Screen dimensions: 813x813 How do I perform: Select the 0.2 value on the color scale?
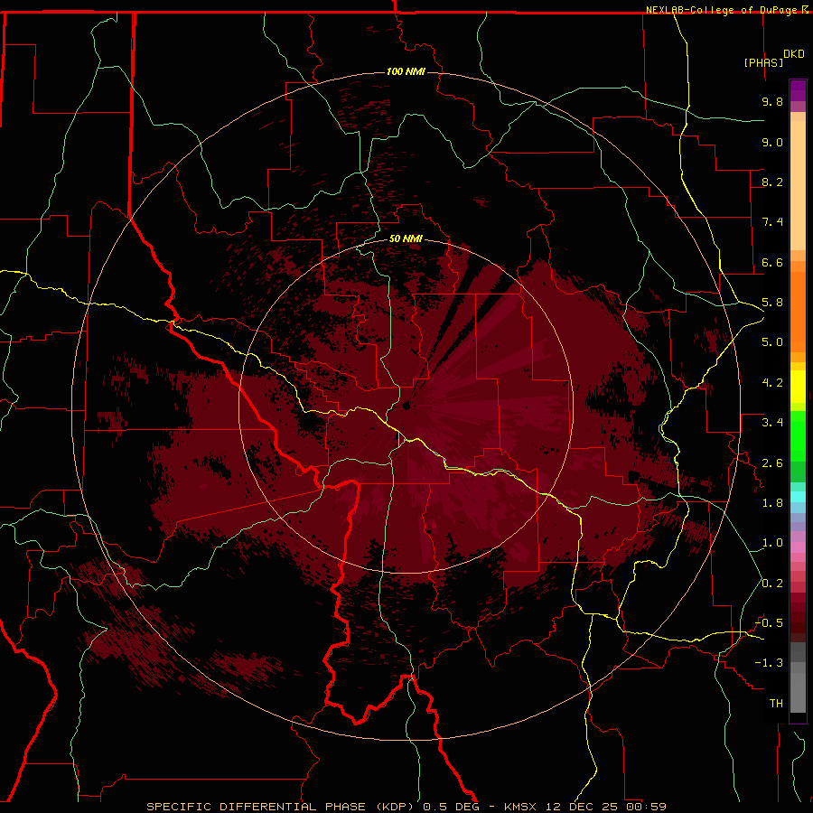click(x=772, y=584)
